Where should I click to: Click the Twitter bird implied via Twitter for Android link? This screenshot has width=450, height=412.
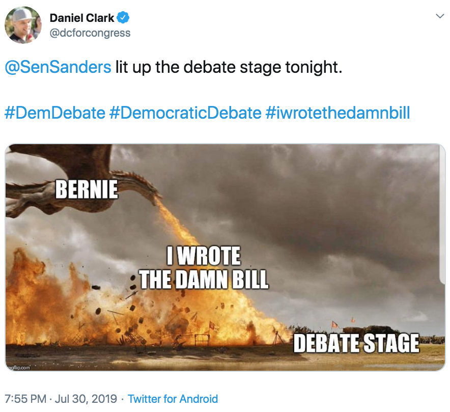pos(173,399)
